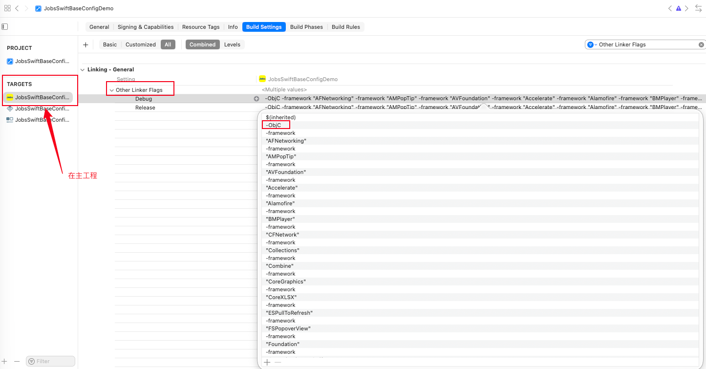Select the "BMPlayer" entry
Screen dimensions: 706x369
280,219
